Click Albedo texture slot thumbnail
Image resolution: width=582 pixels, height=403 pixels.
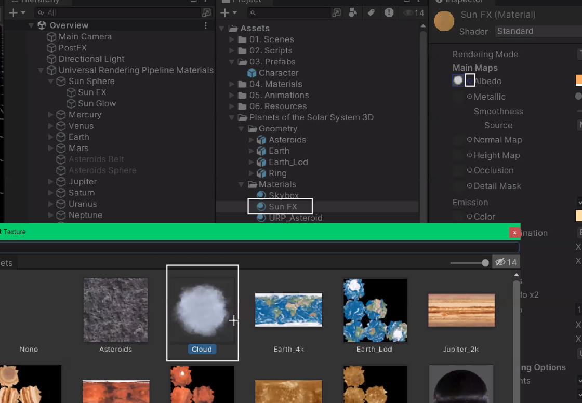tap(458, 80)
